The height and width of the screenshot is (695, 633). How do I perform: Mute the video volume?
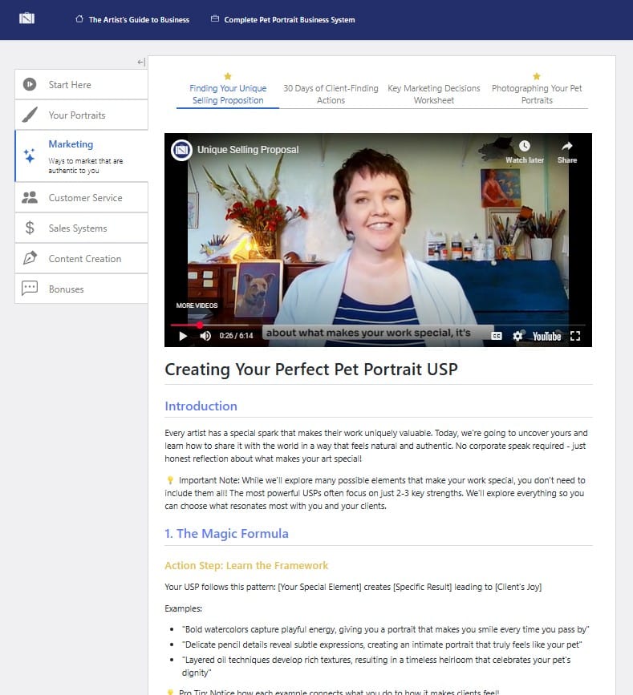[x=205, y=336]
